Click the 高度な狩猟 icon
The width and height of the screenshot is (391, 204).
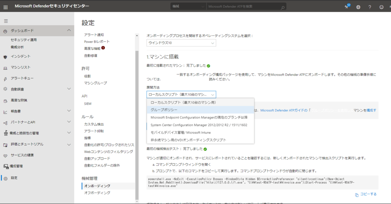coord(5,101)
